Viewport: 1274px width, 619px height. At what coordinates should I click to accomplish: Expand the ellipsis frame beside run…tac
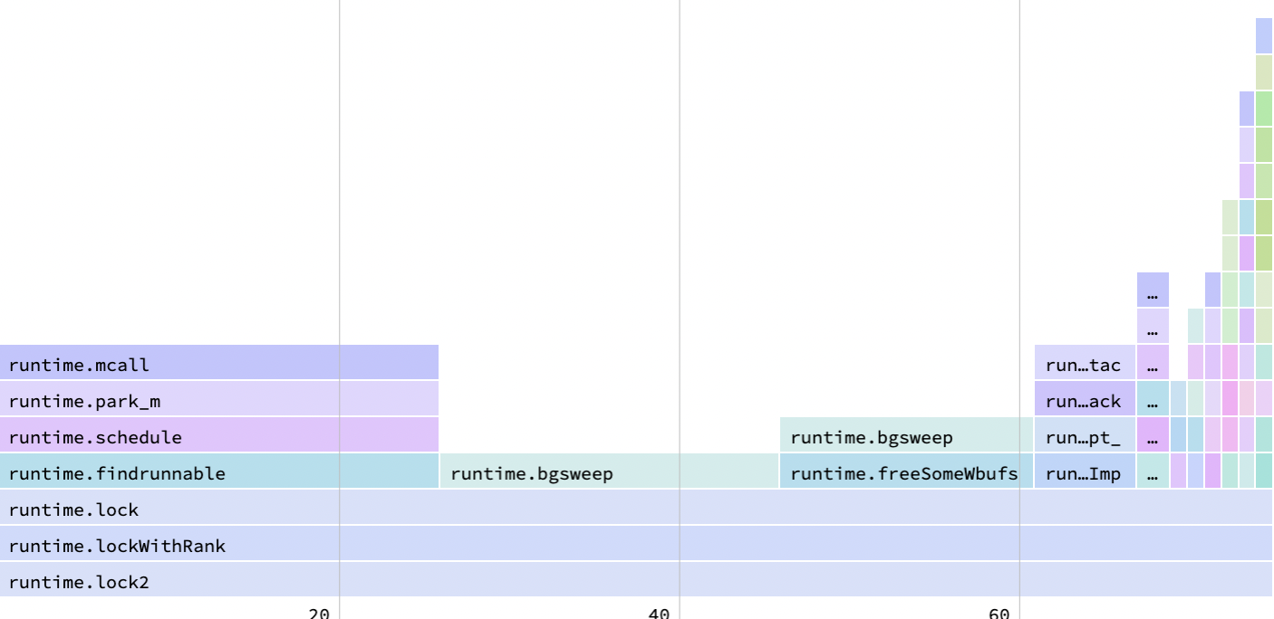pyautogui.click(x=1154, y=365)
